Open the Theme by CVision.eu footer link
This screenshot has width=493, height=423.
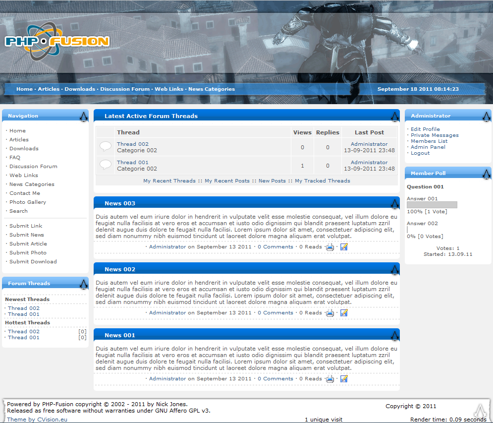pyautogui.click(x=37, y=420)
